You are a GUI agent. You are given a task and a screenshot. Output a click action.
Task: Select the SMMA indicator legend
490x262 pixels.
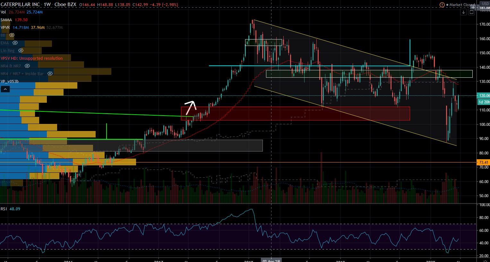6,20
